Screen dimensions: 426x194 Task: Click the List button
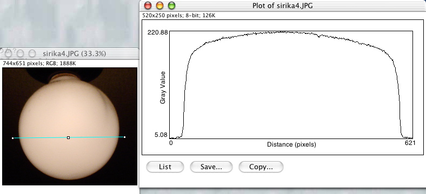(x=165, y=167)
